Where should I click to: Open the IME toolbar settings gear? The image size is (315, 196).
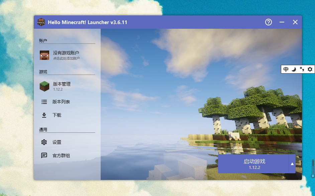pos(310,69)
